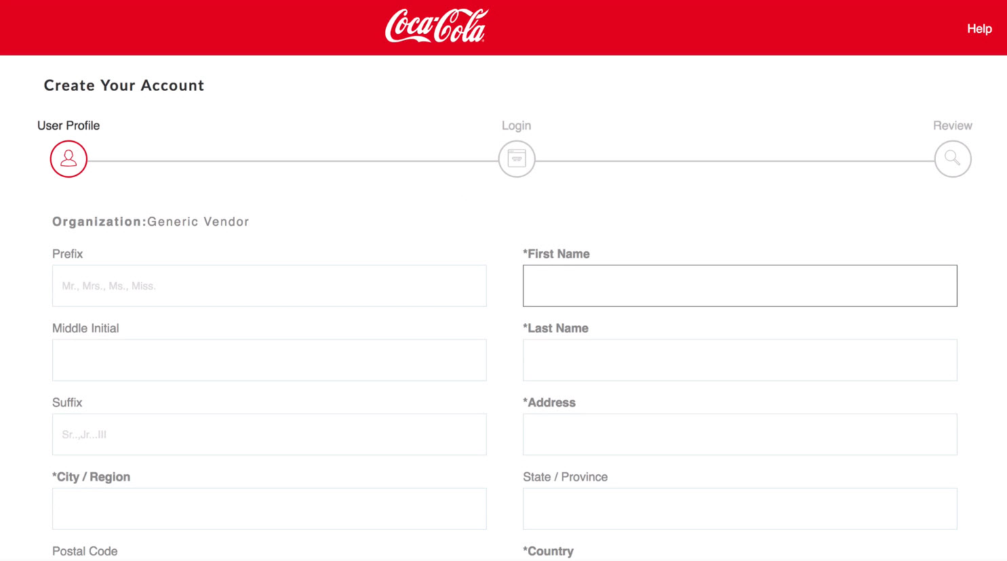Focus the Last Name input field
Viewport: 1007px width, 561px height.
[740, 360]
